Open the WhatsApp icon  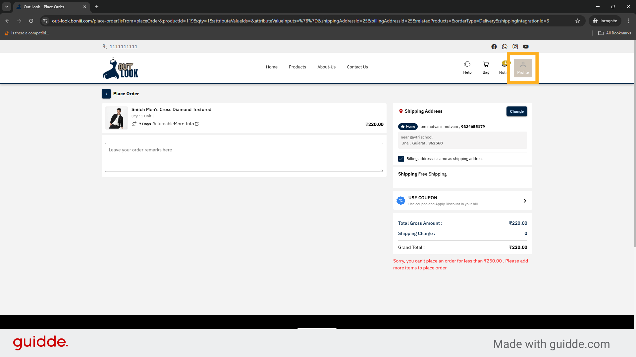[504, 47]
